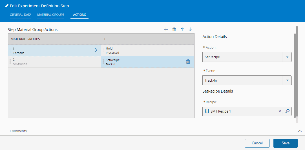The height and width of the screenshot is (150, 305).
Task: Switch to Material Groups tab
Action: pos(51,15)
